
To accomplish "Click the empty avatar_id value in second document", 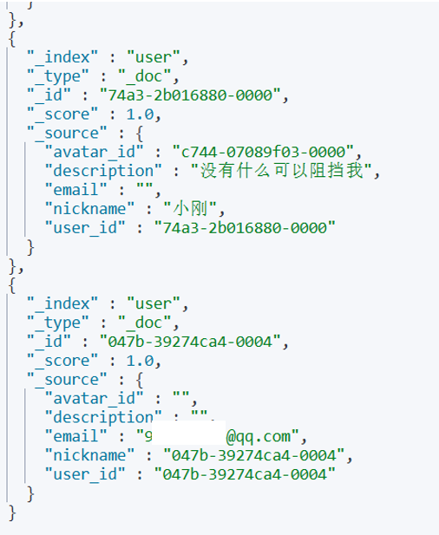I will pos(181,399).
